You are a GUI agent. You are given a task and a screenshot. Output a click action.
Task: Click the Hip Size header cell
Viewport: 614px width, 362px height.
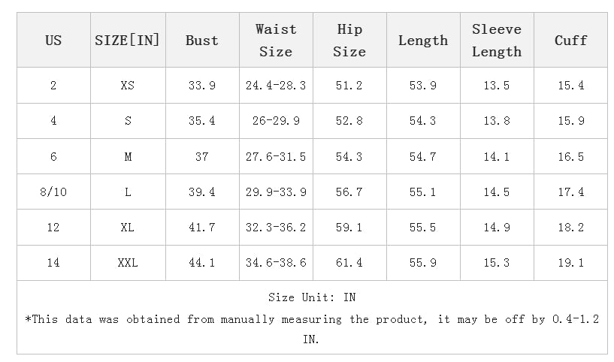[x=349, y=41]
